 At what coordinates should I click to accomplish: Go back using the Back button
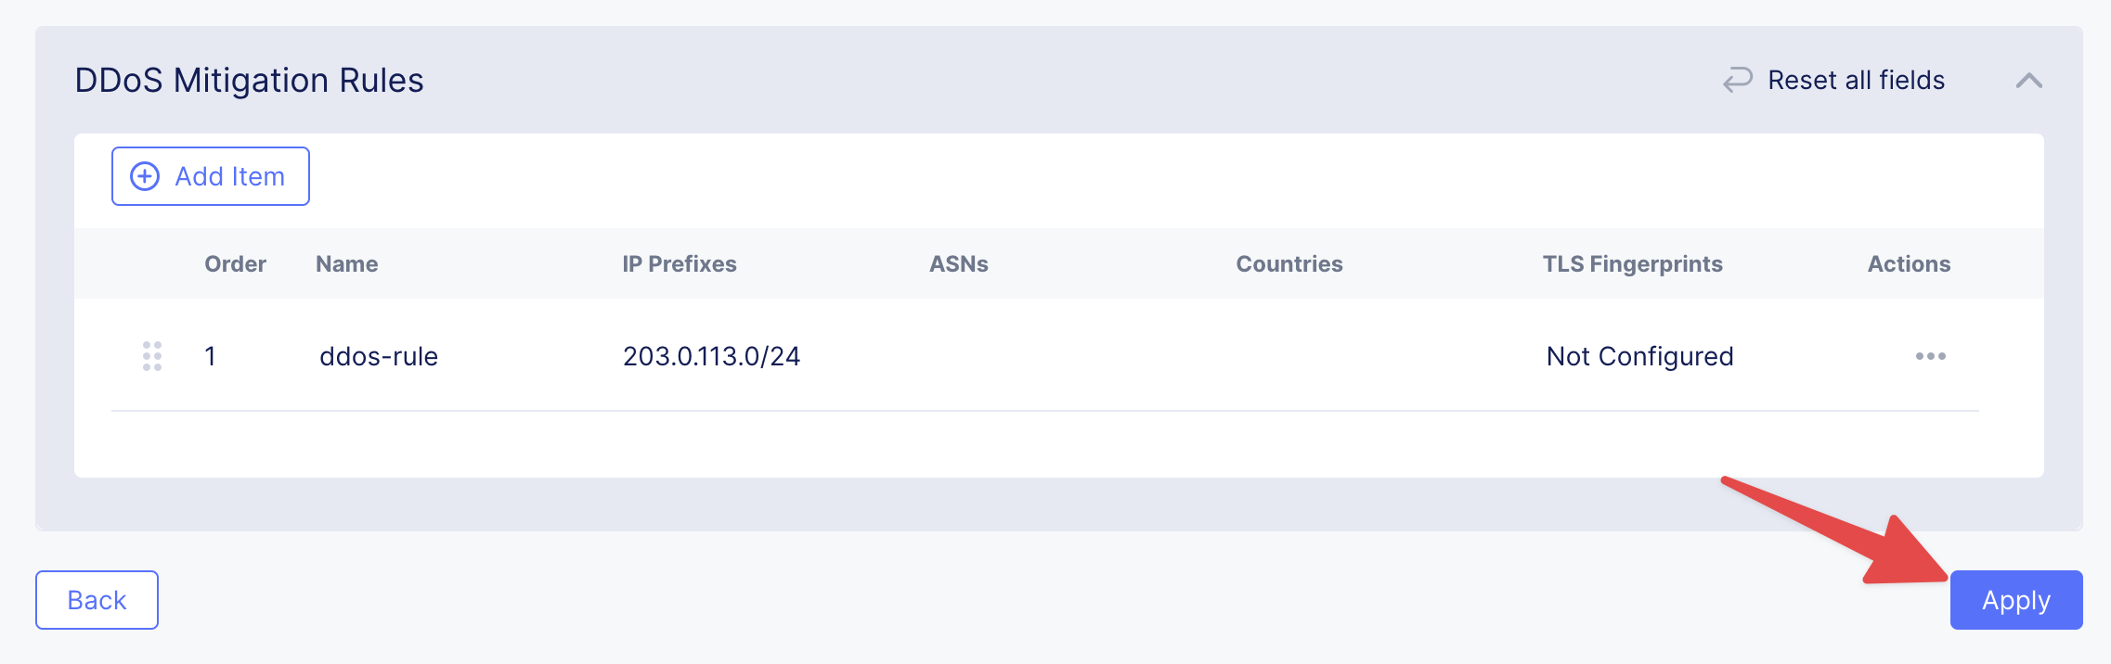tap(97, 600)
